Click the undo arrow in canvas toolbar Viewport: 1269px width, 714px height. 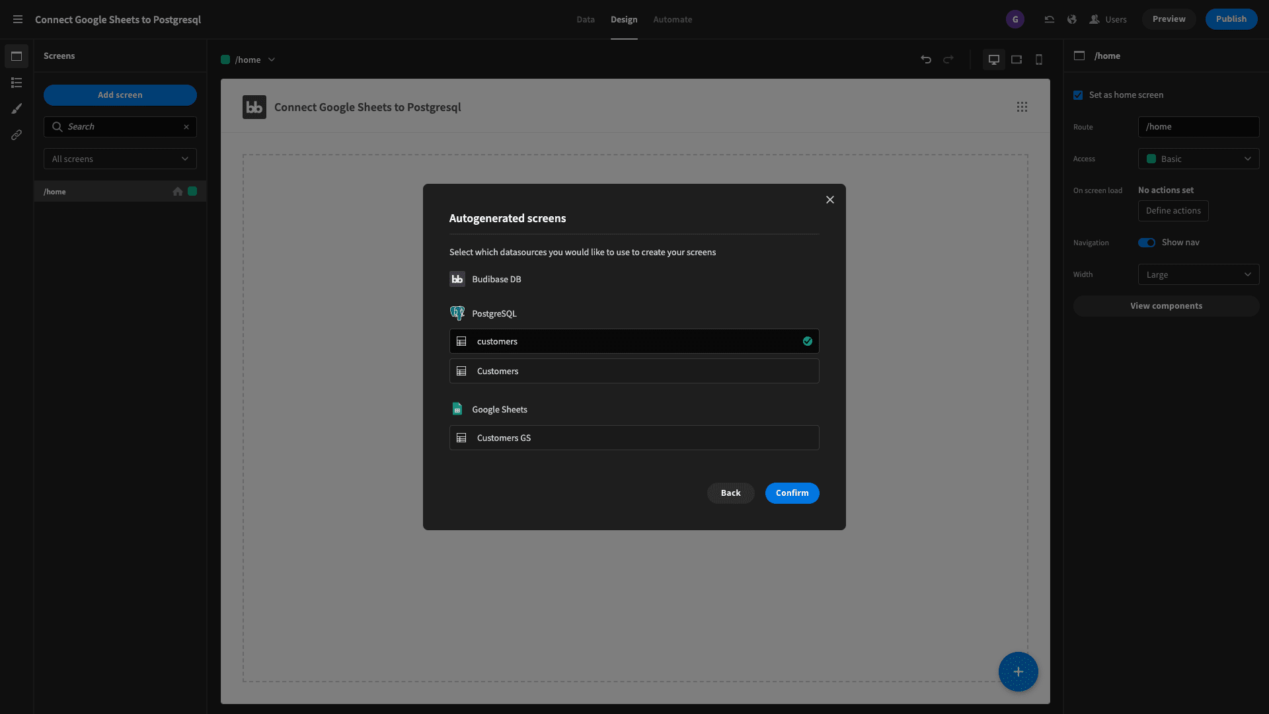tap(926, 59)
